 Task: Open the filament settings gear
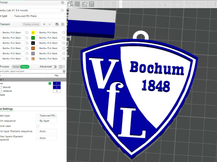click(x=62, y=24)
